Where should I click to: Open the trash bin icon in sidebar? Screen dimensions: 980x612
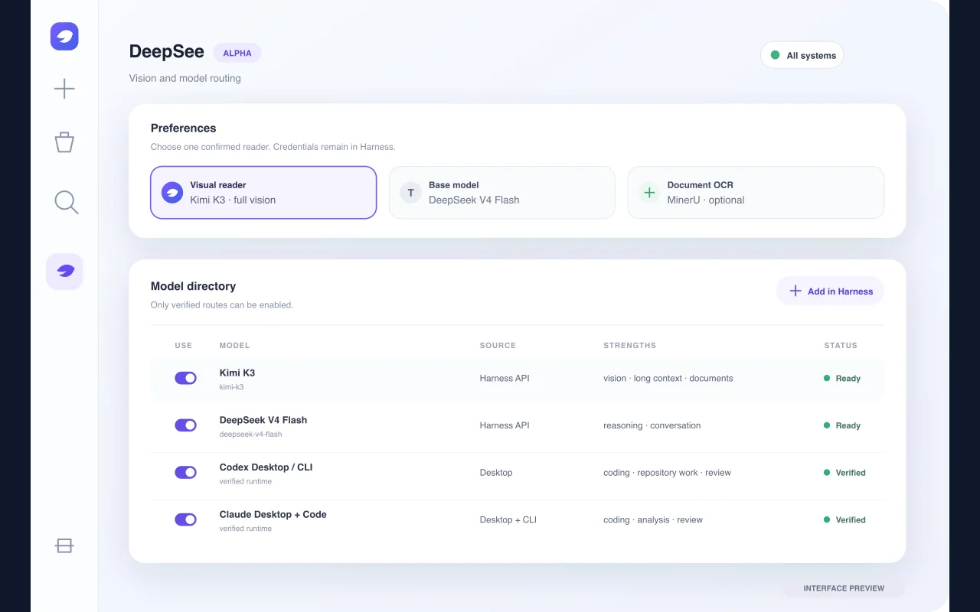click(x=64, y=142)
